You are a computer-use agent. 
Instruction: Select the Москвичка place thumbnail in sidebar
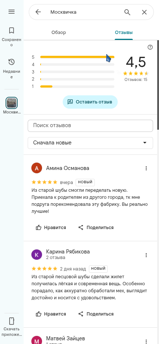click(x=11, y=103)
